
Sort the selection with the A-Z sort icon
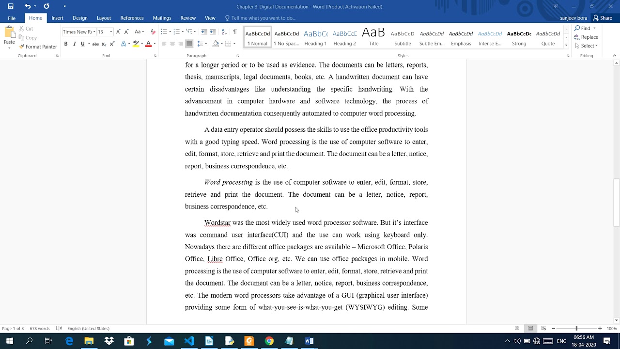pos(224,32)
